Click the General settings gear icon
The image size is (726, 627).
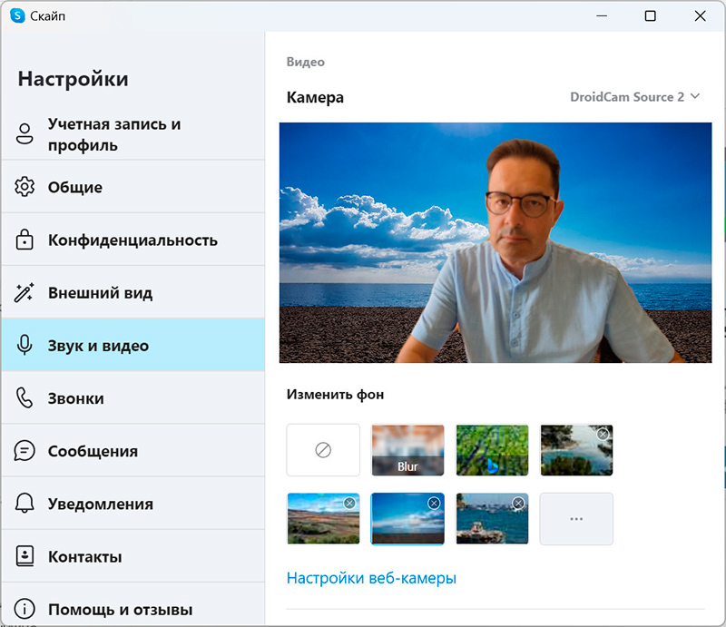[x=25, y=188]
